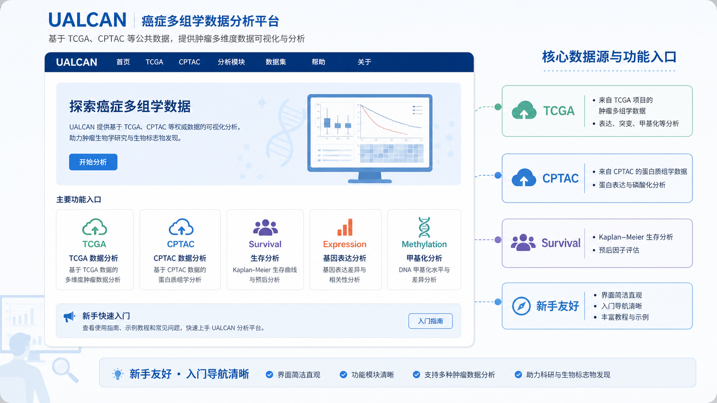Open the 关于 menu item
The image size is (717, 403).
[365, 62]
